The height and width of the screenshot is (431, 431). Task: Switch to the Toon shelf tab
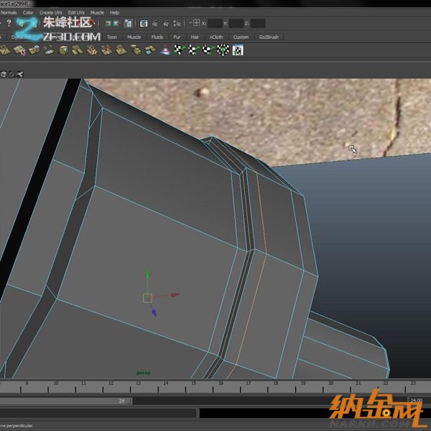pos(112,37)
